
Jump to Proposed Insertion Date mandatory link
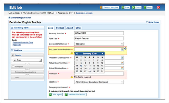(23, 43)
